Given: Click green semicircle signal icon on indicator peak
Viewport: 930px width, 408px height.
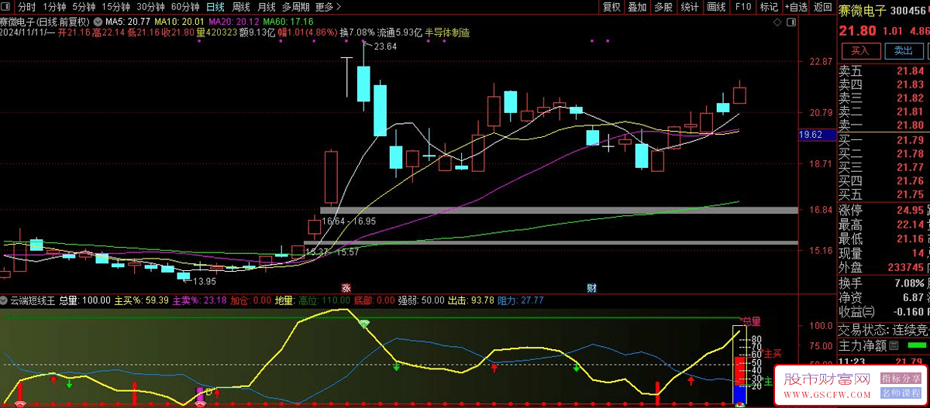Looking at the screenshot, I should click(x=364, y=324).
